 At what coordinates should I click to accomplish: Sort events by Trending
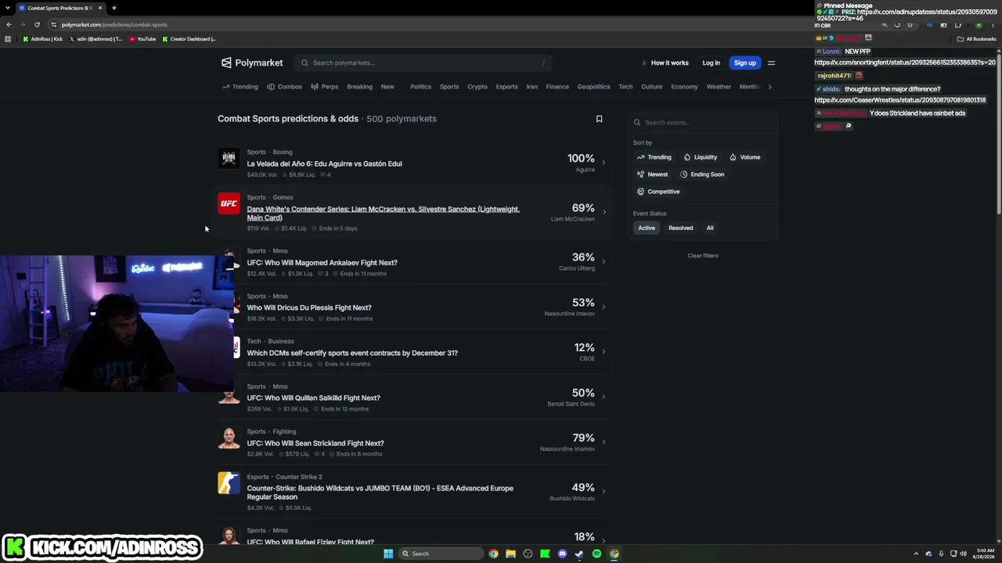[x=654, y=157]
